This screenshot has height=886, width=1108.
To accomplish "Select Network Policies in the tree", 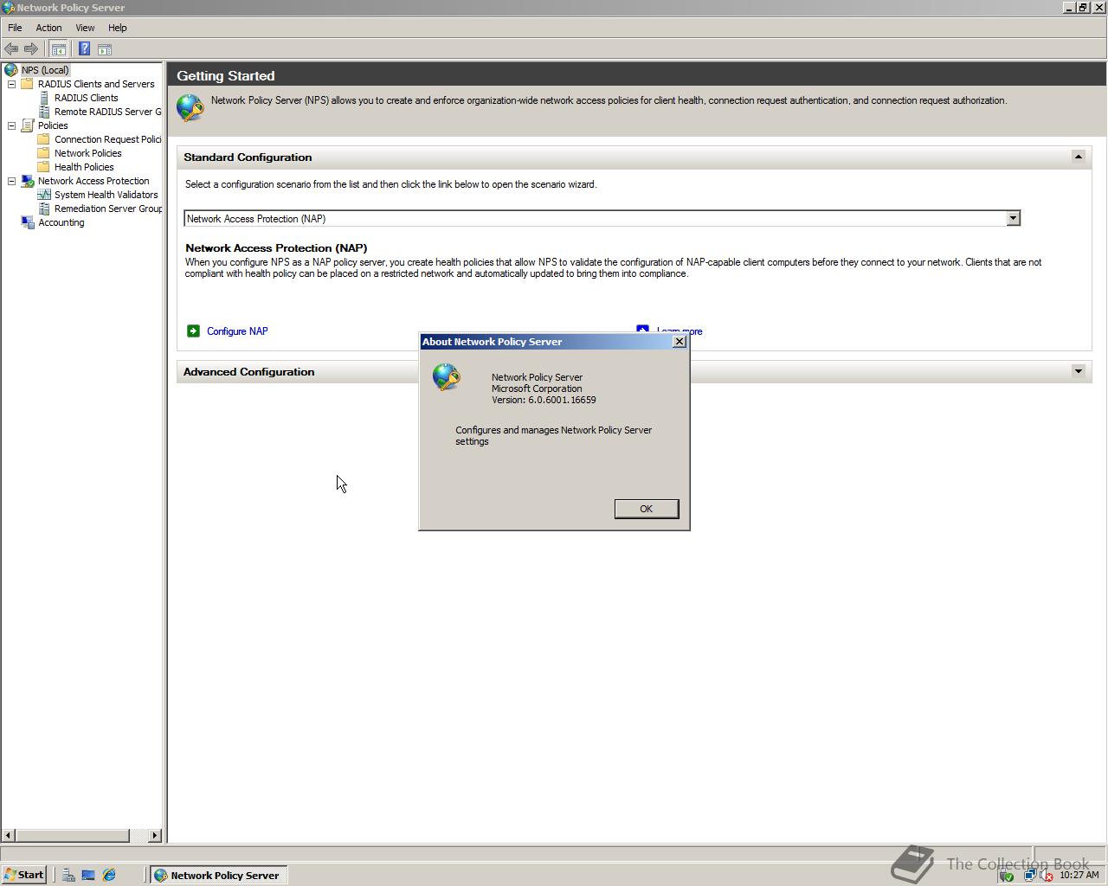I will point(87,153).
